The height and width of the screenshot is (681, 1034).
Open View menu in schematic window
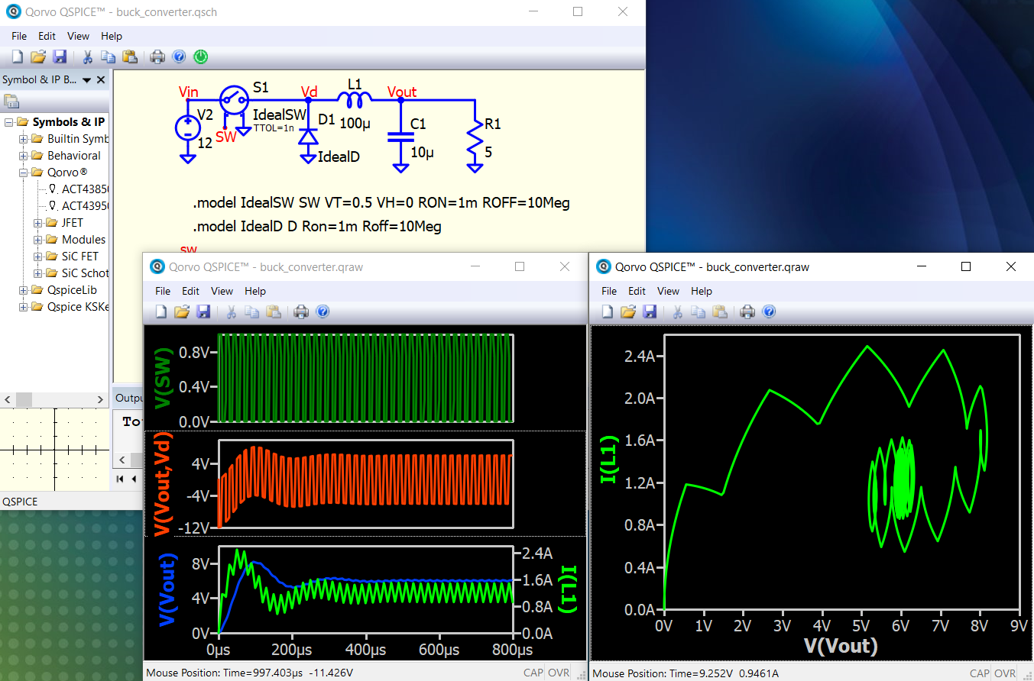(78, 36)
